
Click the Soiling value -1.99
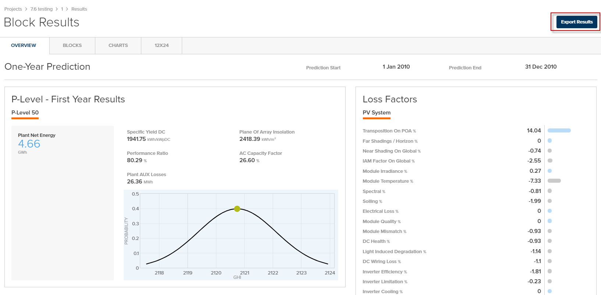535,201
